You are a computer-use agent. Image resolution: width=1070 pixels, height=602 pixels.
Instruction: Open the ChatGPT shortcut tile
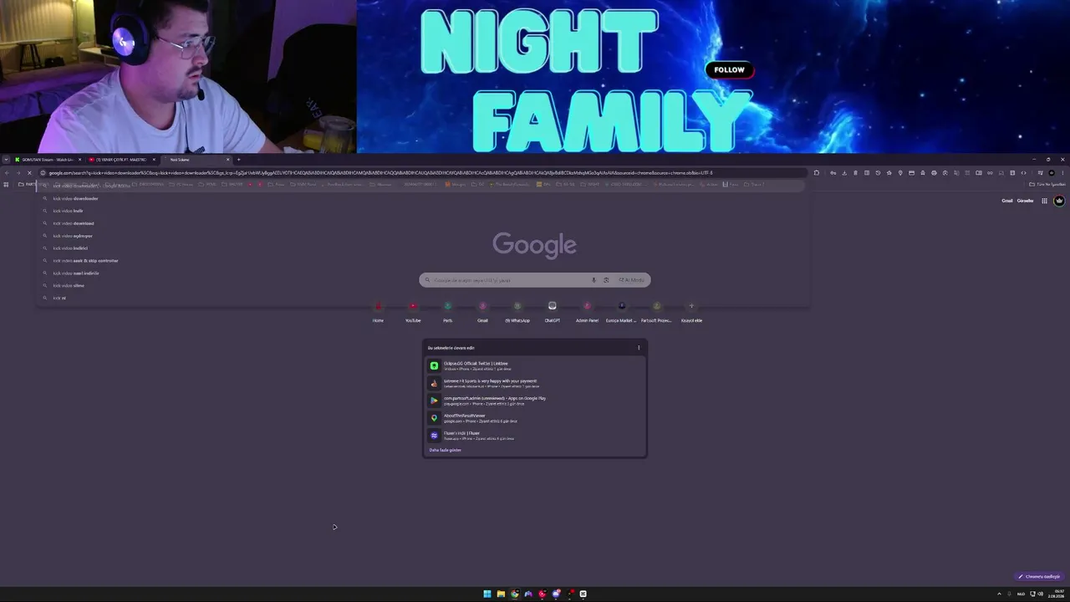click(553, 311)
